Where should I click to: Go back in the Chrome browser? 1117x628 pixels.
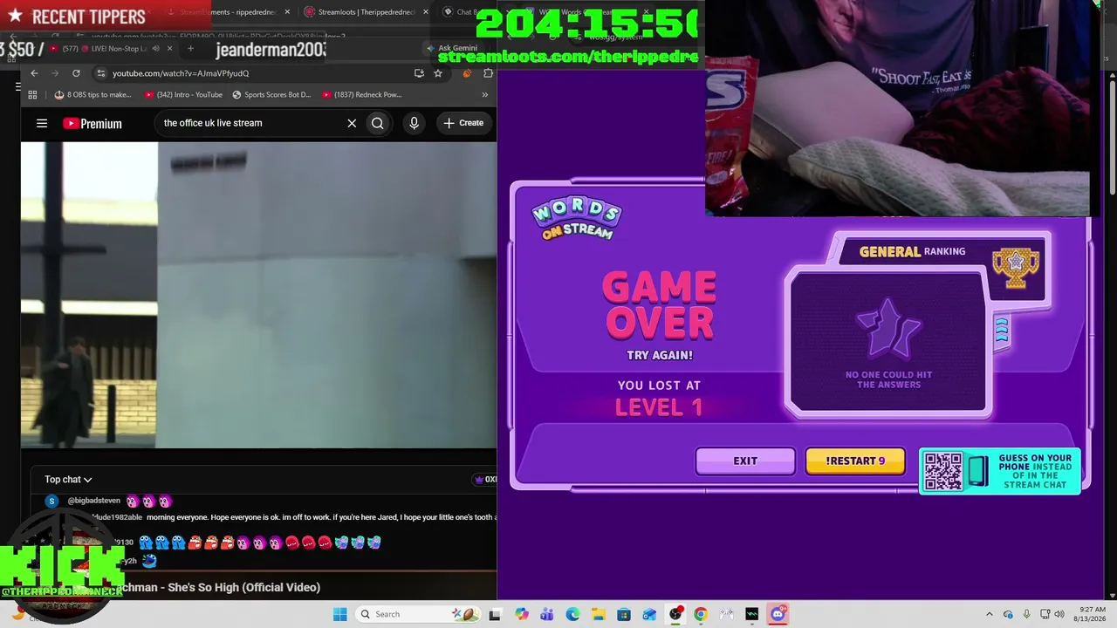(34, 73)
